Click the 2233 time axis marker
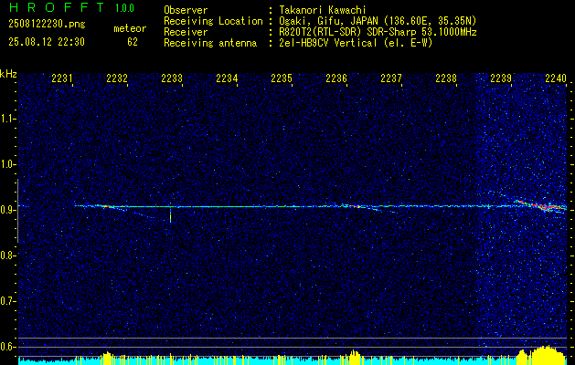 click(172, 78)
